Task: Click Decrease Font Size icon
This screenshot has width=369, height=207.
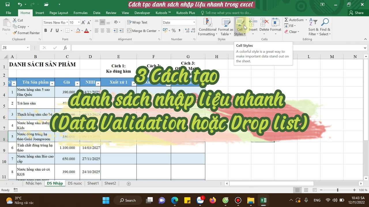Action: pyautogui.click(x=89, y=22)
